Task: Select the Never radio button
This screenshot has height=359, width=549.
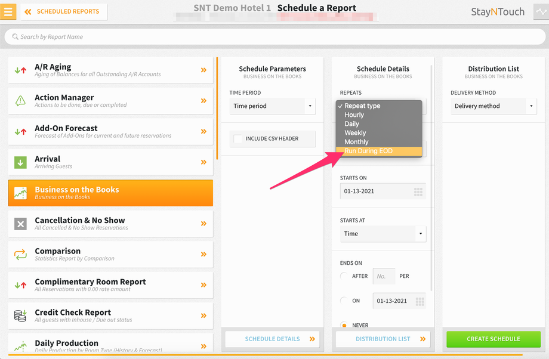Action: 344,325
